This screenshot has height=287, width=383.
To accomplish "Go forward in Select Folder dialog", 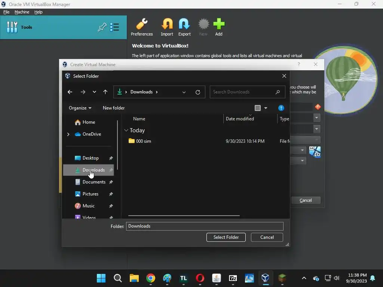I will tap(83, 92).
